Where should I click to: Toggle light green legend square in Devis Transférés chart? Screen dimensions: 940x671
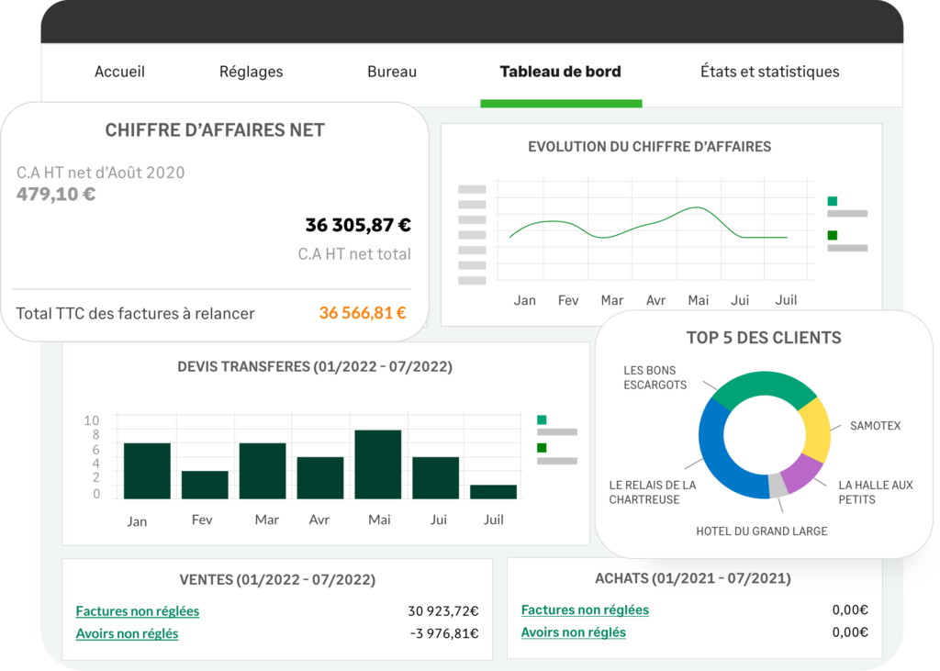pos(542,419)
